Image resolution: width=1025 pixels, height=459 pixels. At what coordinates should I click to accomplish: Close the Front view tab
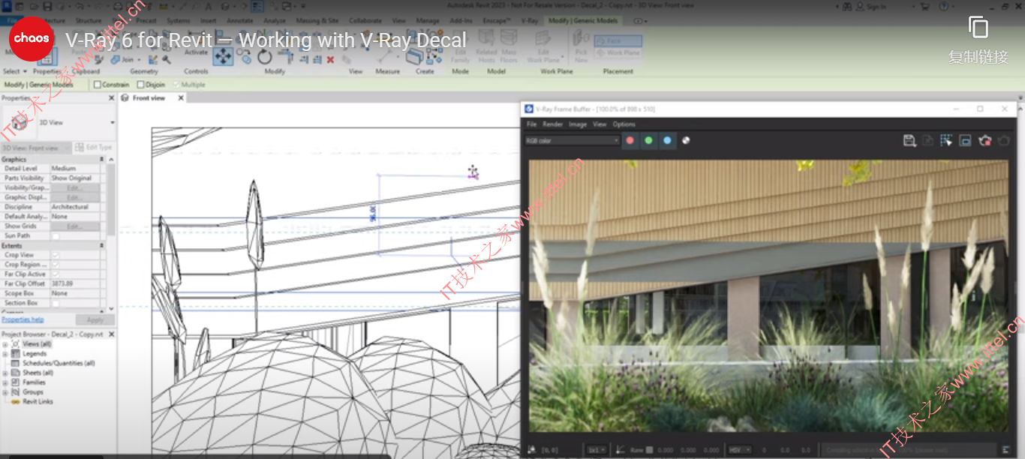tap(181, 98)
